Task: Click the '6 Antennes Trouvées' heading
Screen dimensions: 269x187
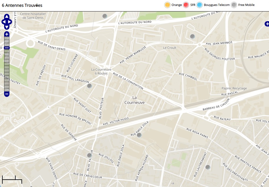Action: (22, 5)
